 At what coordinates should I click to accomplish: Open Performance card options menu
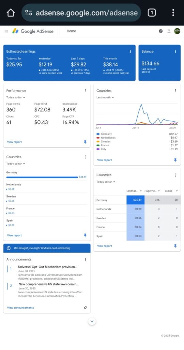(85, 91)
